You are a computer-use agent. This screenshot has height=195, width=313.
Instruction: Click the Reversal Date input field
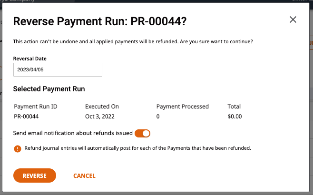click(x=58, y=69)
